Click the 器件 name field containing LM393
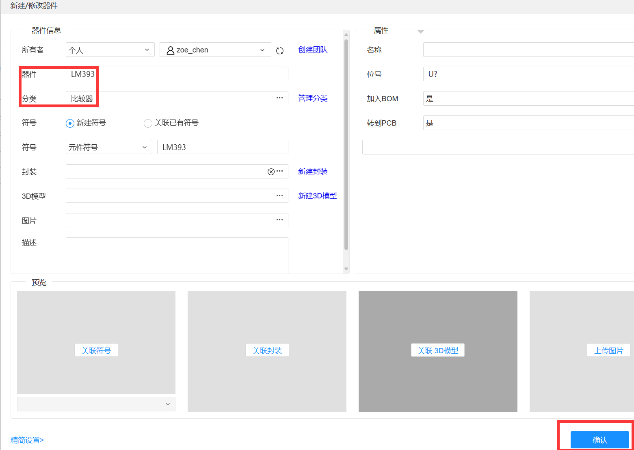Image resolution: width=634 pixels, height=450 pixels. 177,74
